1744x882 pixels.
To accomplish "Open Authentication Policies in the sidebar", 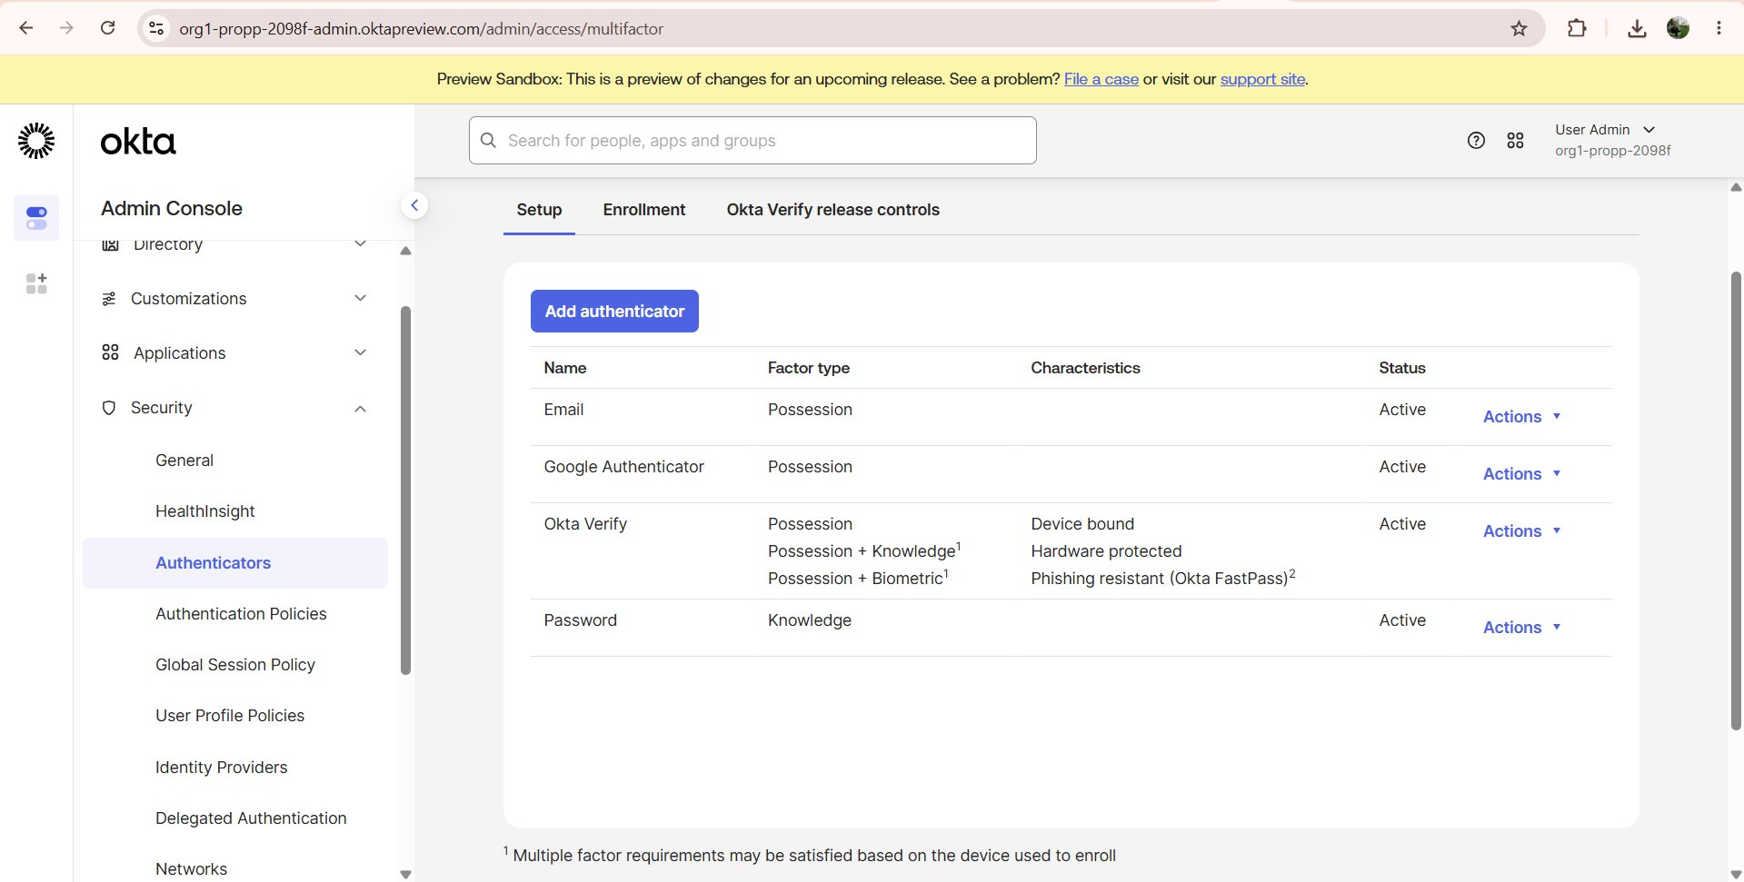I will point(241,614).
